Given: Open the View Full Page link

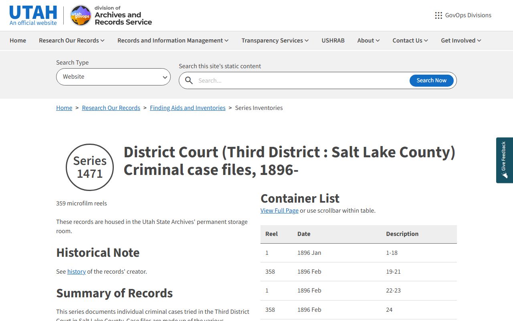Looking at the screenshot, I should (279, 211).
